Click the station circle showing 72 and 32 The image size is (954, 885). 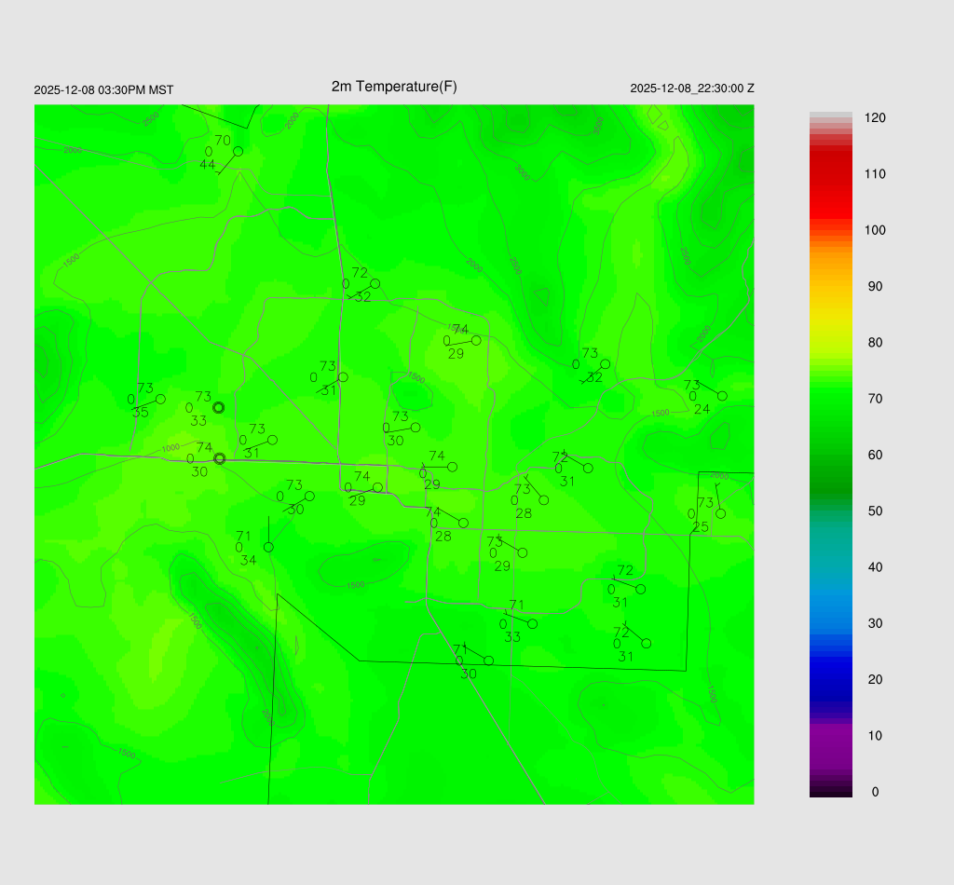coord(375,283)
